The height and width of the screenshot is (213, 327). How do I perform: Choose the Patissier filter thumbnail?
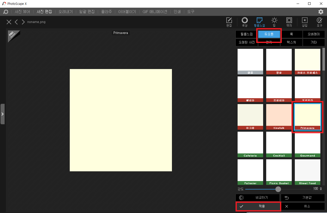[x=250, y=172]
